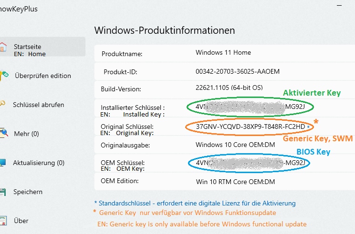
Task: Click the monitor icon beside Aktualisierung (0)
Action: (x=3, y=163)
